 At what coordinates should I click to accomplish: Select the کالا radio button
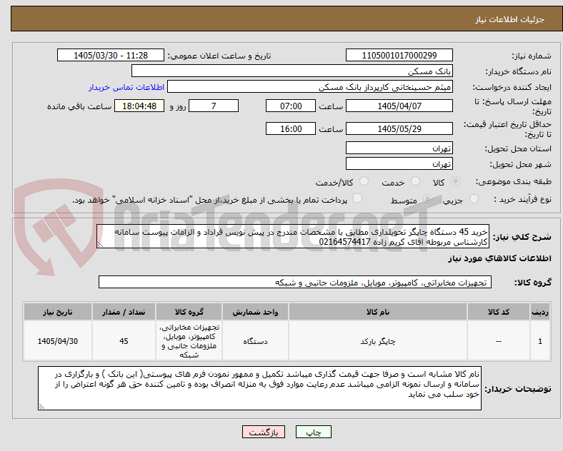[x=455, y=181]
